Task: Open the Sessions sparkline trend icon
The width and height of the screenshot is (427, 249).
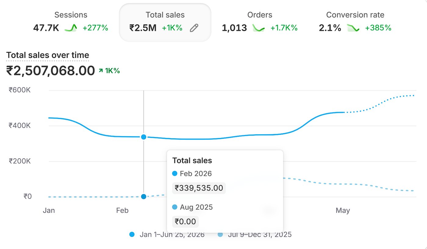Action: click(x=71, y=28)
